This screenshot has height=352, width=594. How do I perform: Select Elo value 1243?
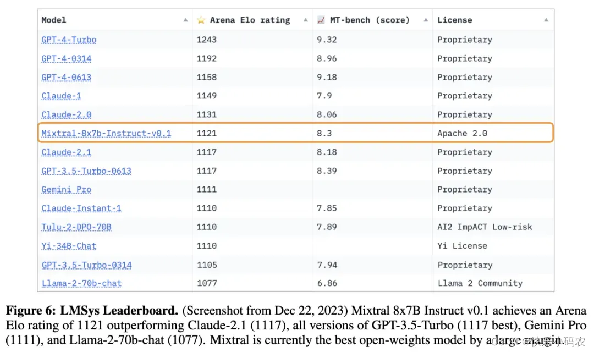(207, 40)
